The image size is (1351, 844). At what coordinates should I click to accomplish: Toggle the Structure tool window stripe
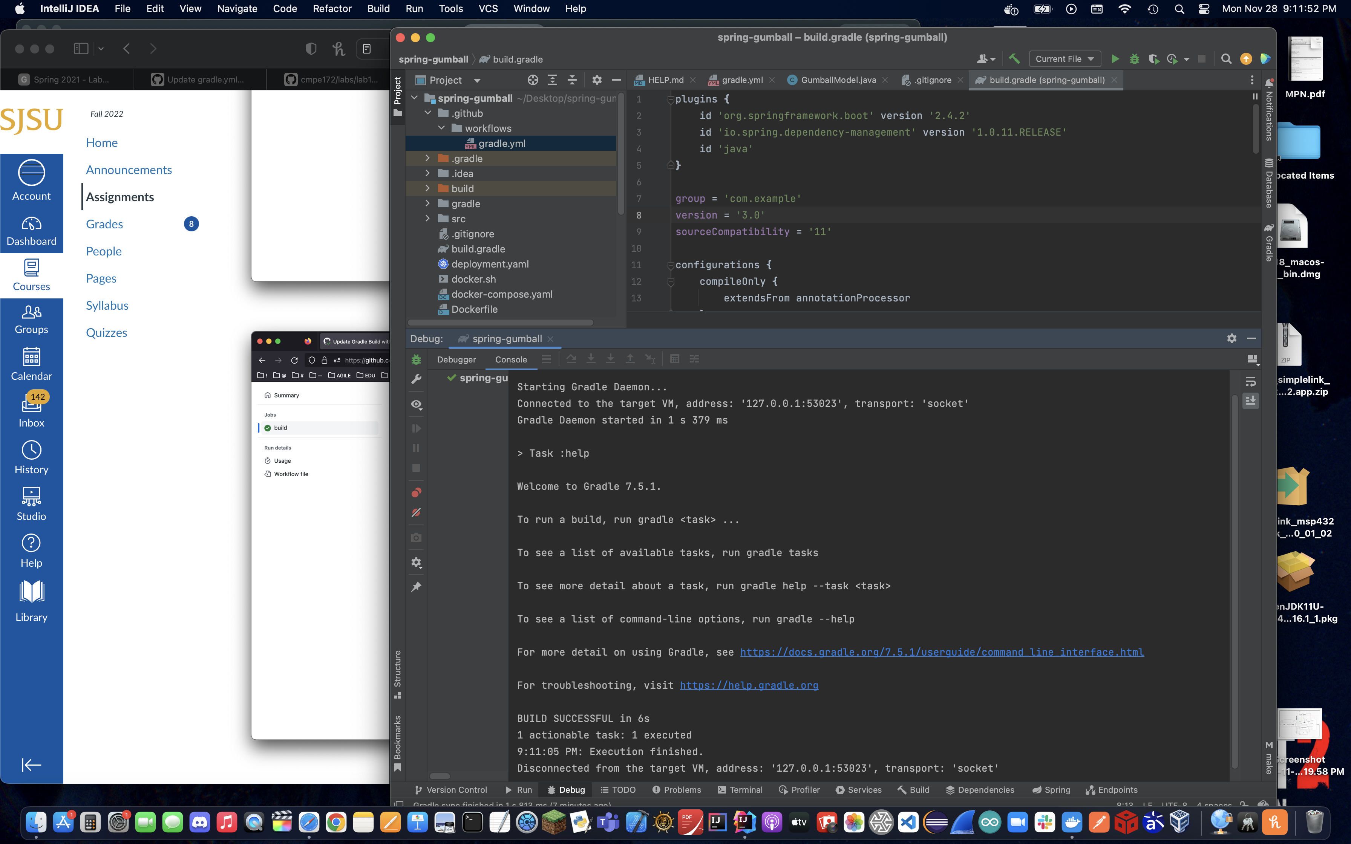pos(397,674)
